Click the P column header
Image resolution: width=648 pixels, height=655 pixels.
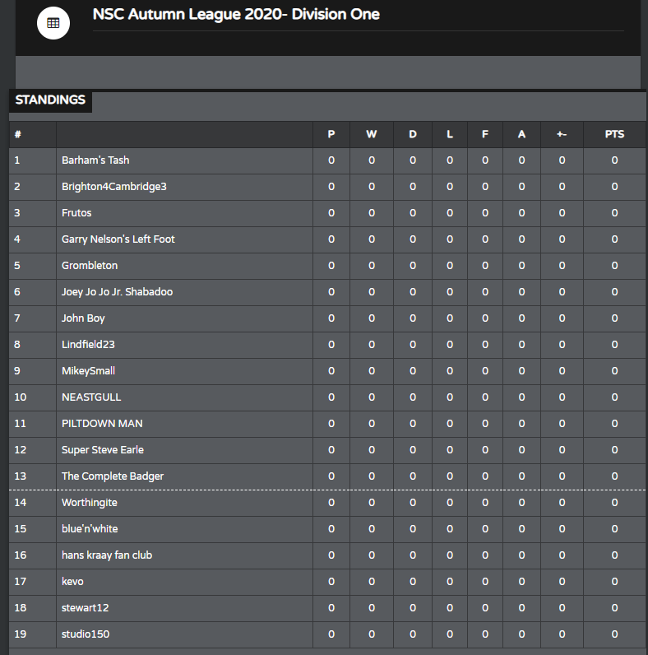tap(331, 134)
